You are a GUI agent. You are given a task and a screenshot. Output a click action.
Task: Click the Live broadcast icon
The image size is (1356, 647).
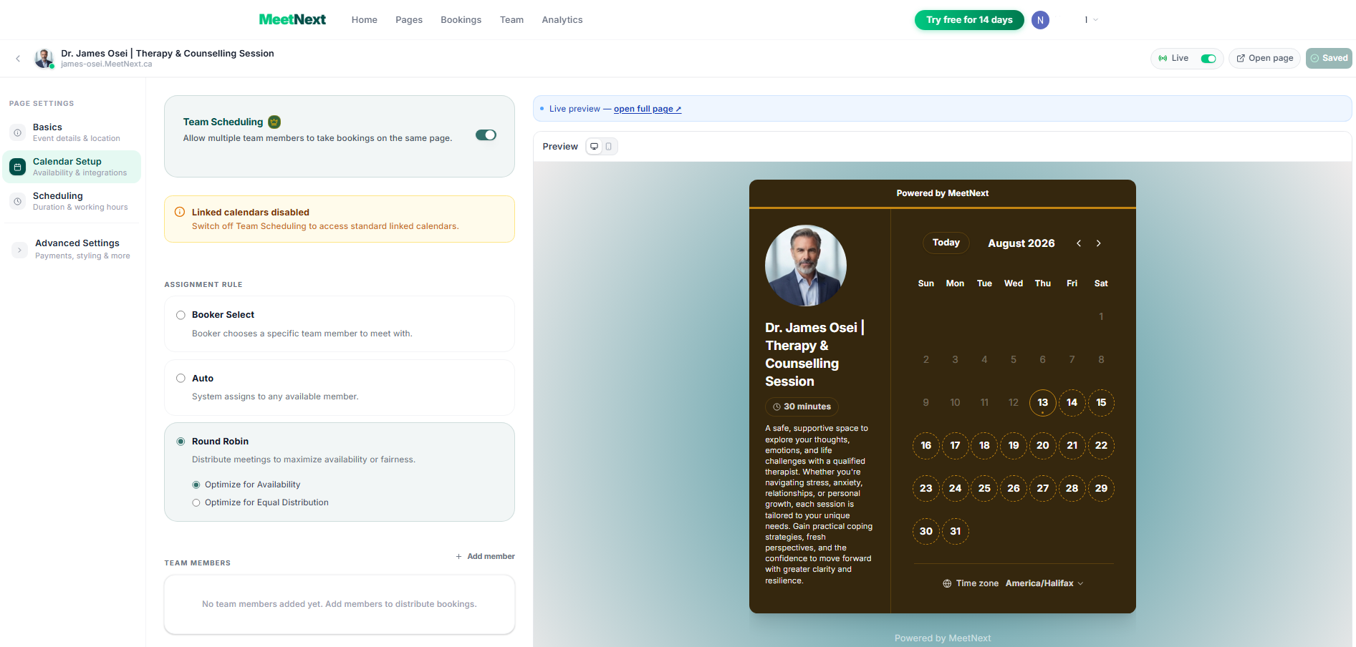point(1163,58)
